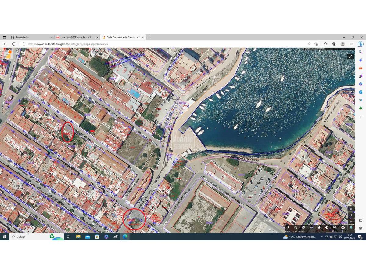Open the weather widget showing 15°C
Image resolution: width=366 pixels, height=275 pixels.
pos(300,237)
